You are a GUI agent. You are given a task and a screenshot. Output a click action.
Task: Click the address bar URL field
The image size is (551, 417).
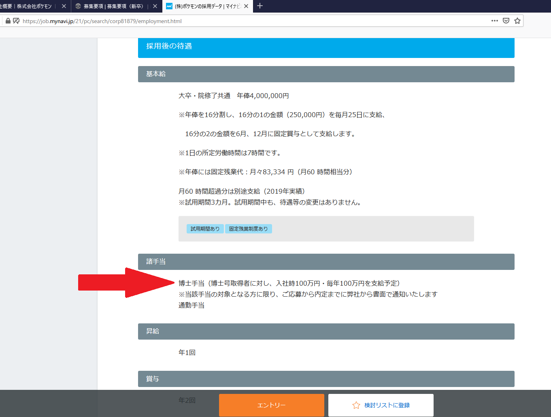pos(243,20)
